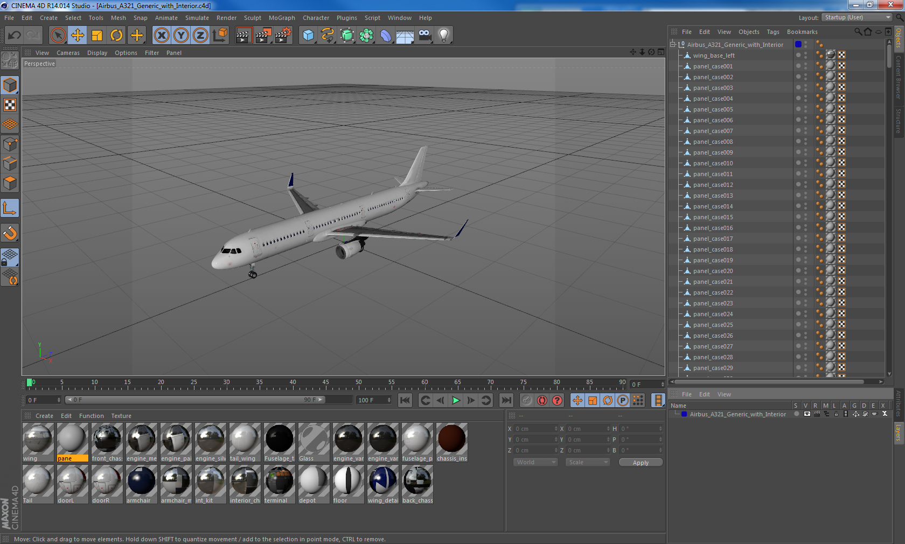This screenshot has width=905, height=544.
Task: Select panel_case012 in object tree
Action: click(x=713, y=185)
